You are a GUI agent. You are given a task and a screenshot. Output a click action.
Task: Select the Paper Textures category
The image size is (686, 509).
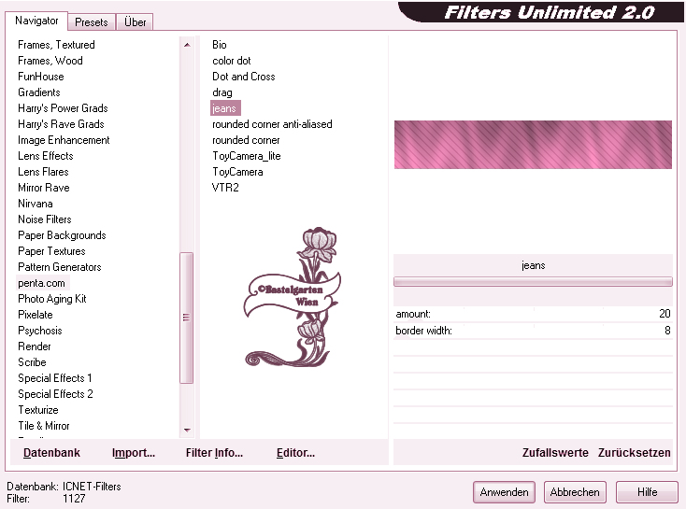point(51,251)
